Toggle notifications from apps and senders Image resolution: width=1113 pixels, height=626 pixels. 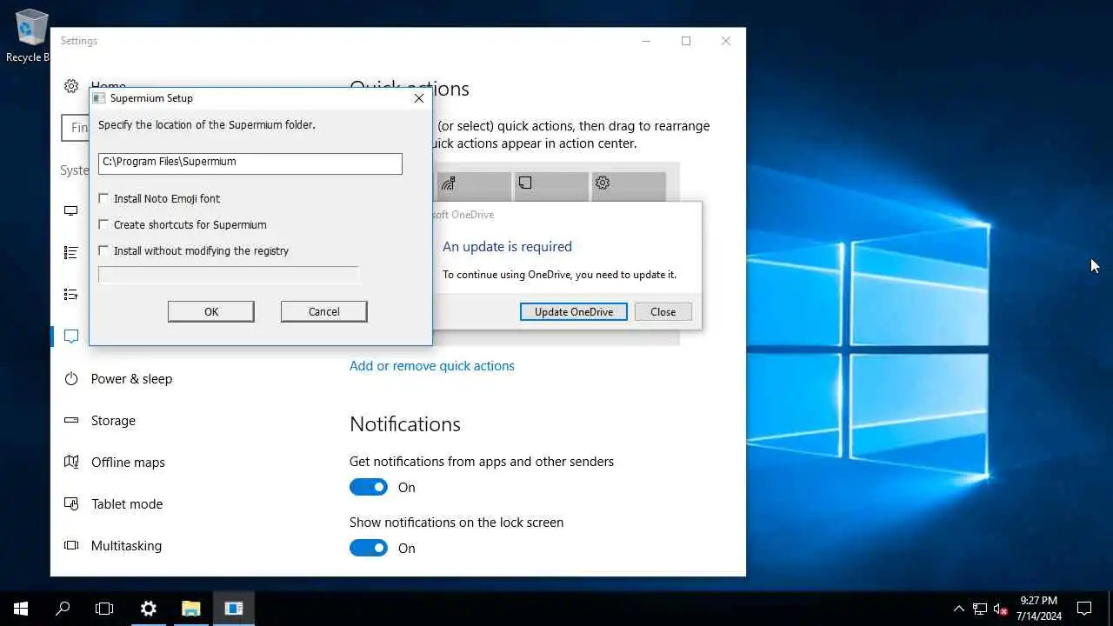click(369, 487)
